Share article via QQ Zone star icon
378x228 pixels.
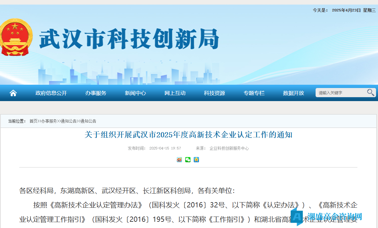pos(196,160)
